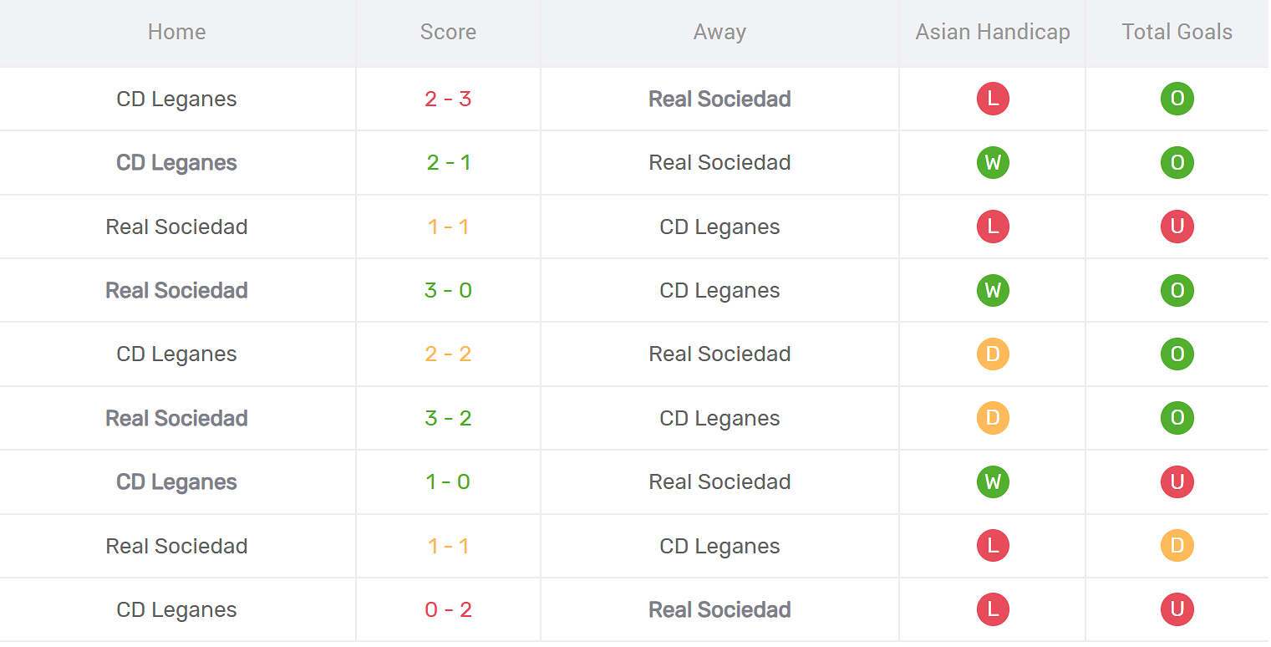The height and width of the screenshot is (647, 1271).
Task: Click the green W handicap badge for the 2-1 match
Action: pos(992,162)
